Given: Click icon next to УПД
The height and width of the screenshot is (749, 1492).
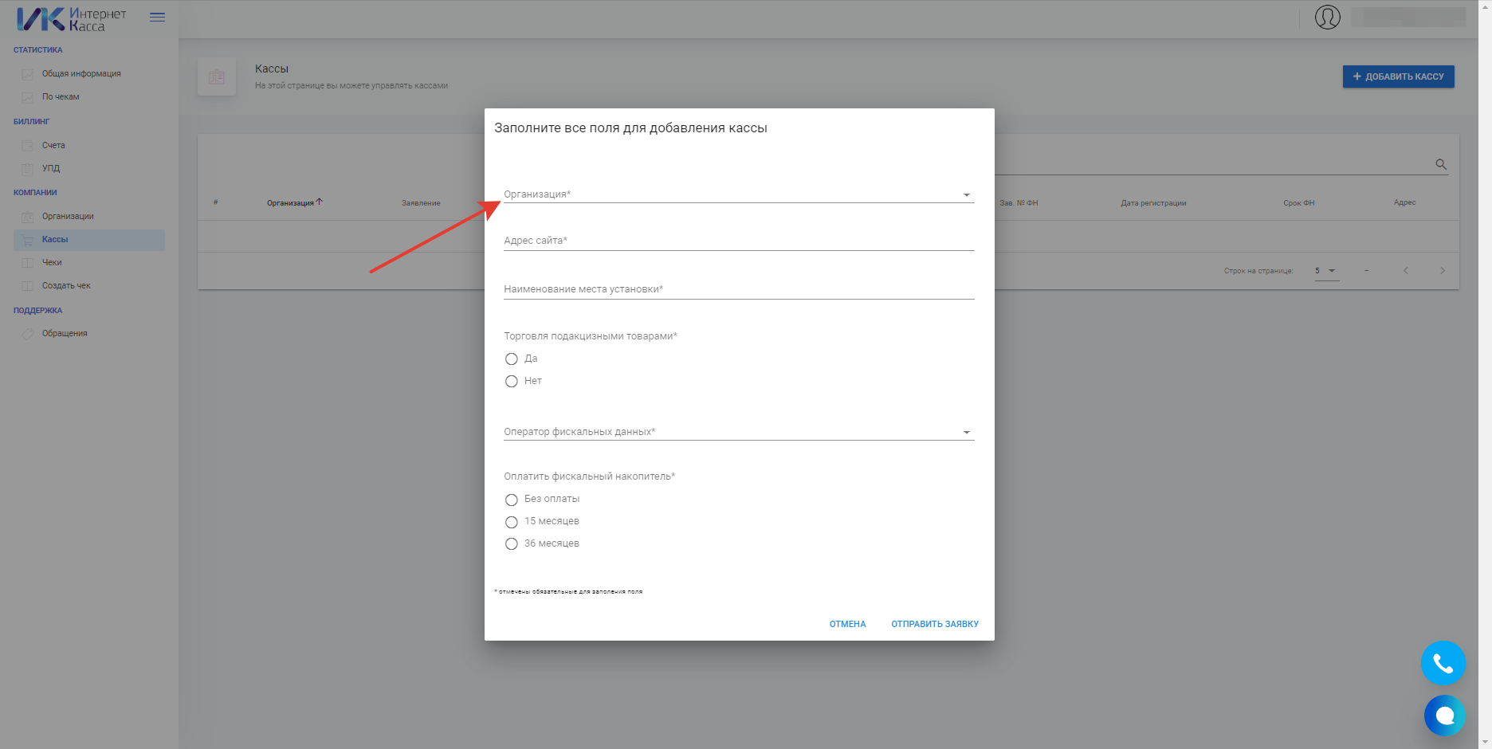Looking at the screenshot, I should pos(28,169).
